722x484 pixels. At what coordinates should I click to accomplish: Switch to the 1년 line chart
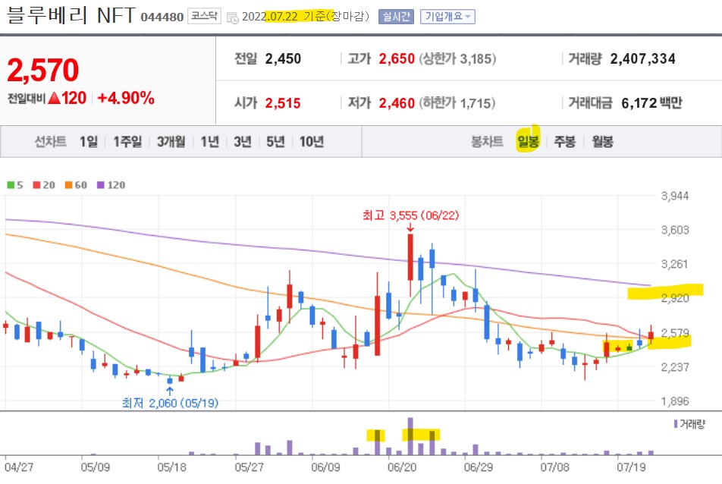[209, 141]
